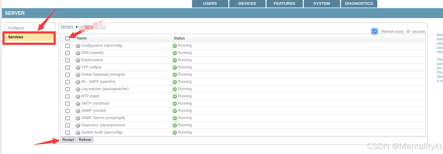Check the SMTP (sendmail) checkbox
This screenshot has height=154, width=443.
(68, 104)
